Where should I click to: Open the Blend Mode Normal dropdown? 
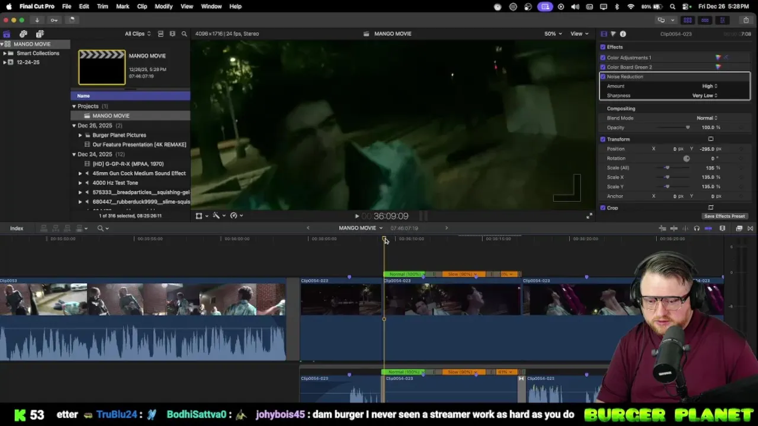[707, 118]
